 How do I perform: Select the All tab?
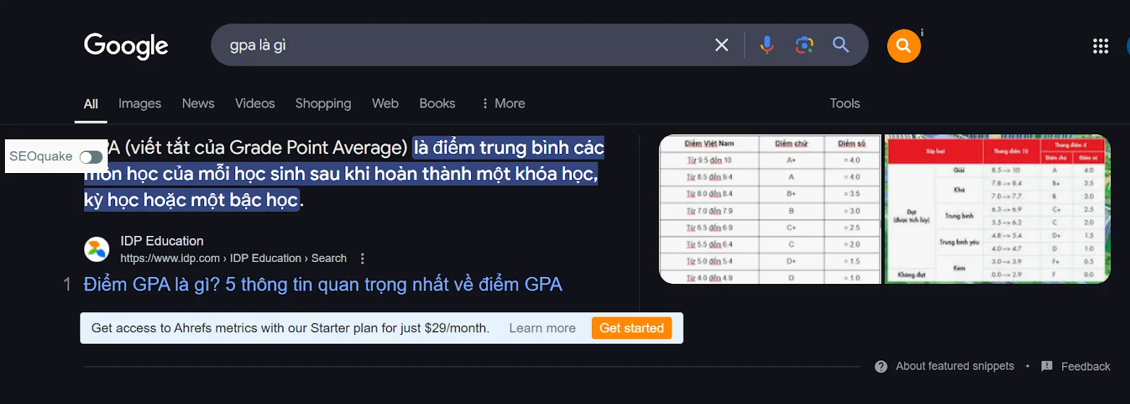tap(91, 104)
